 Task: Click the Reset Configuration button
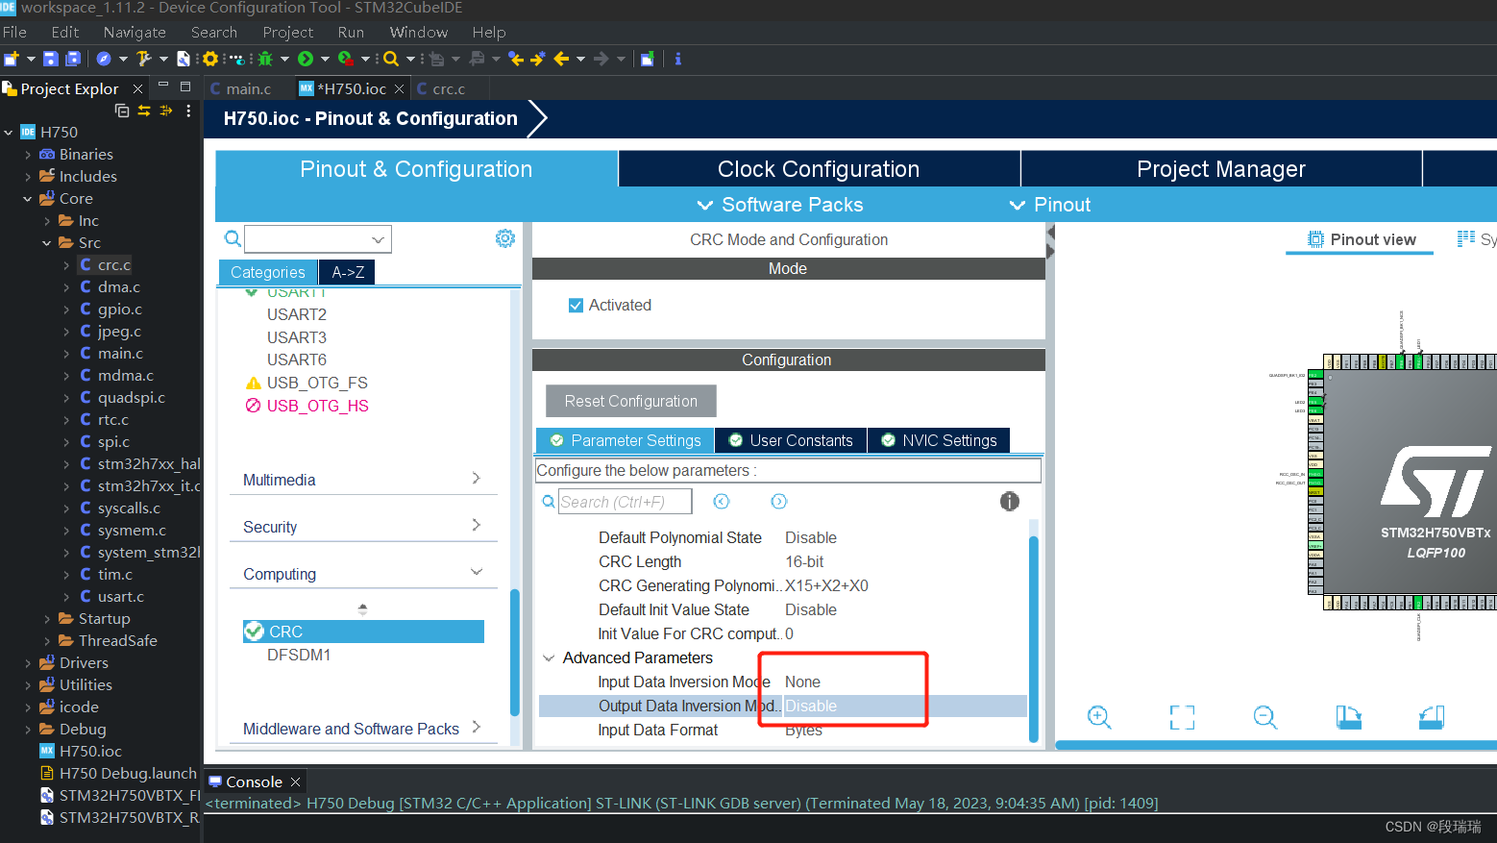click(630, 401)
